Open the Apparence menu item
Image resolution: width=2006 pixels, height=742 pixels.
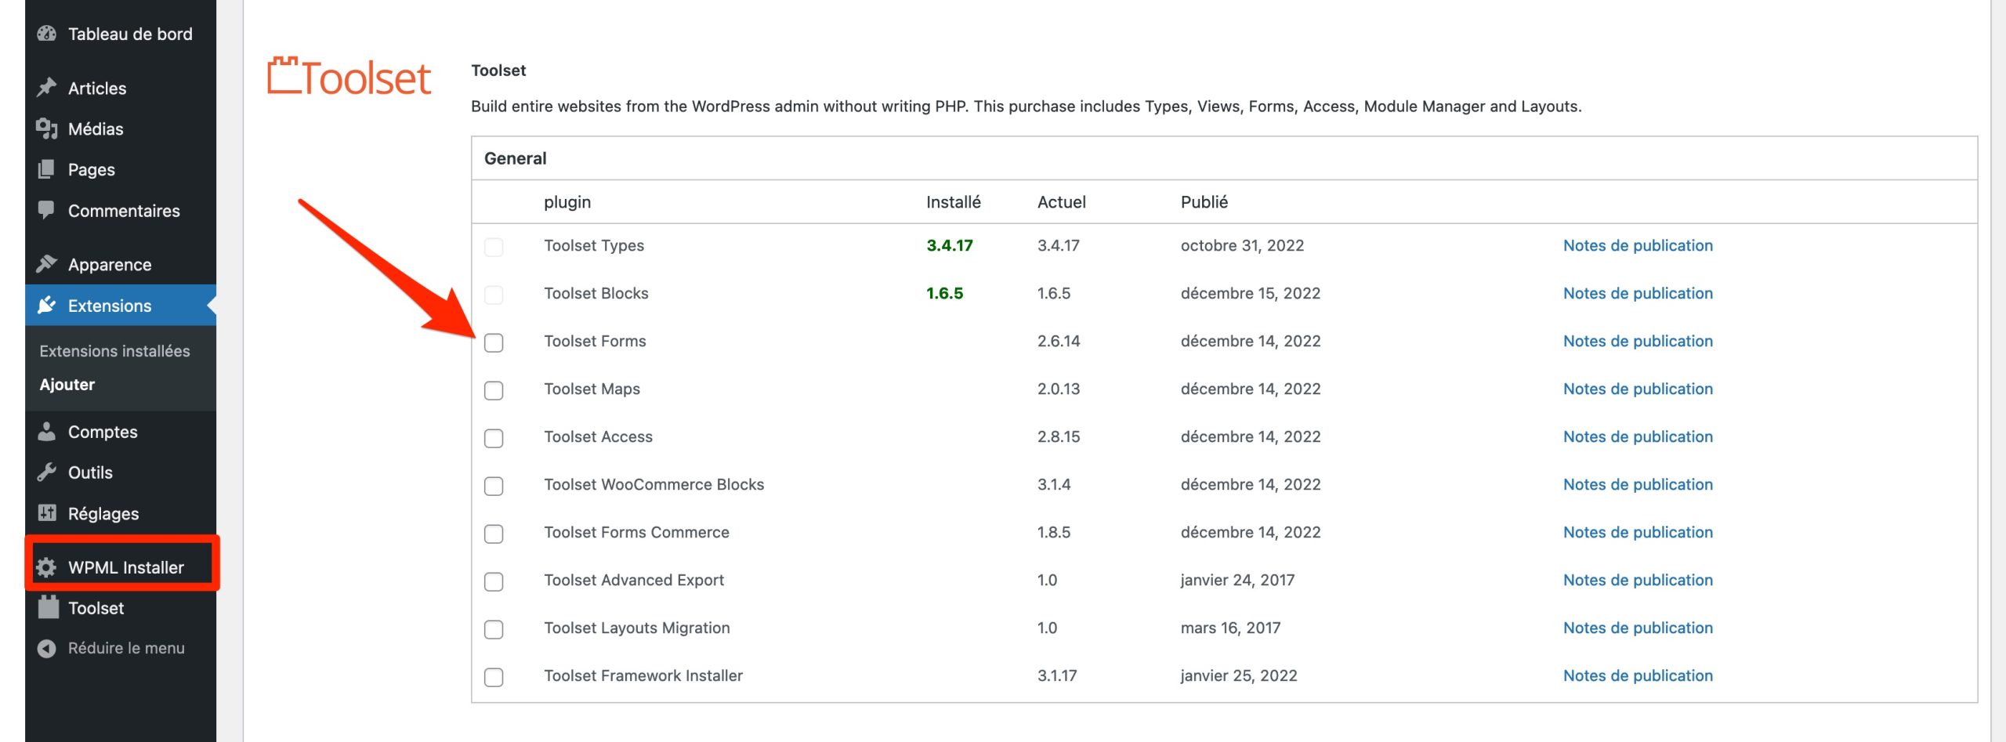(x=121, y=264)
